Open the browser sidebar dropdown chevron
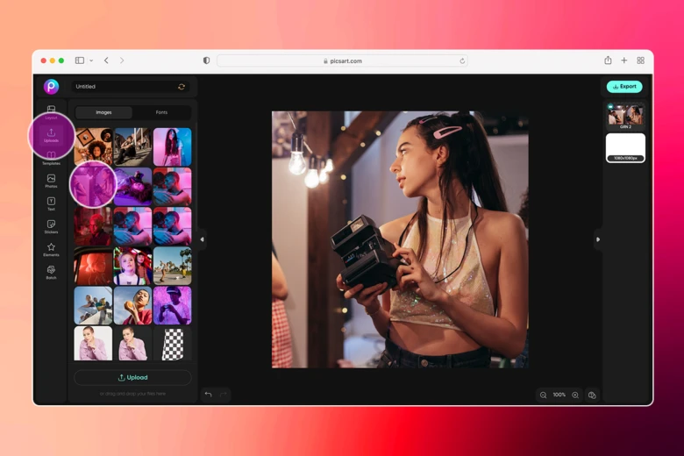The image size is (684, 456). 91,61
